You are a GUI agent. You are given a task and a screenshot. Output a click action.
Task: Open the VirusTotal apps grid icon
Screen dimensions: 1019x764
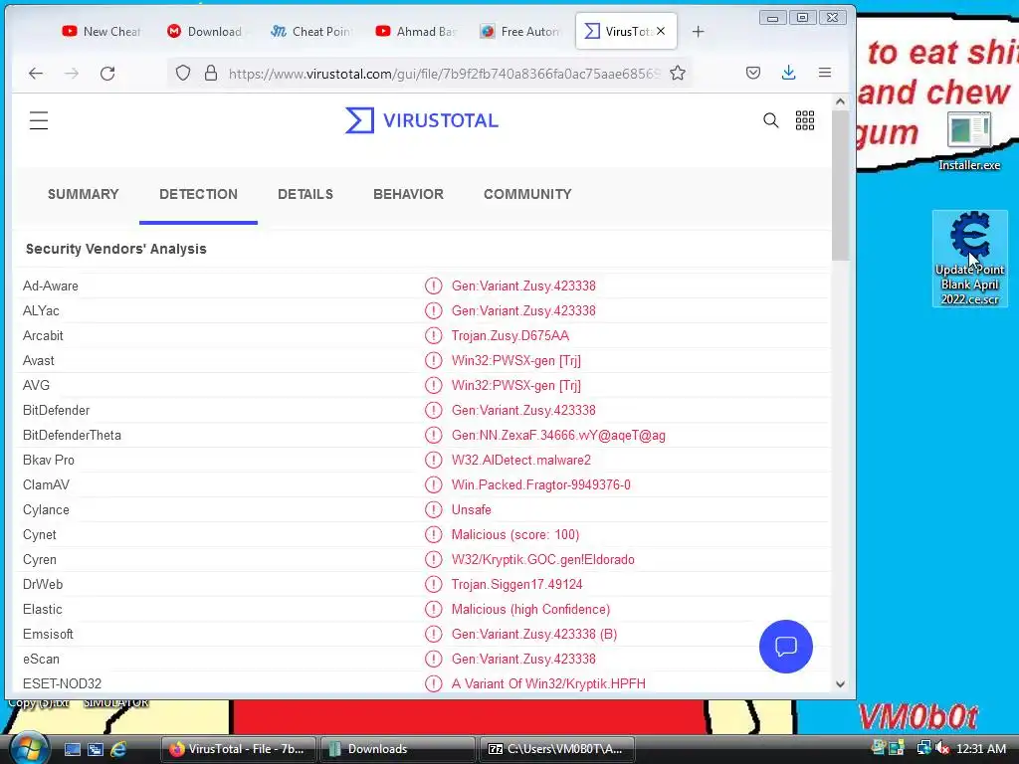(805, 120)
